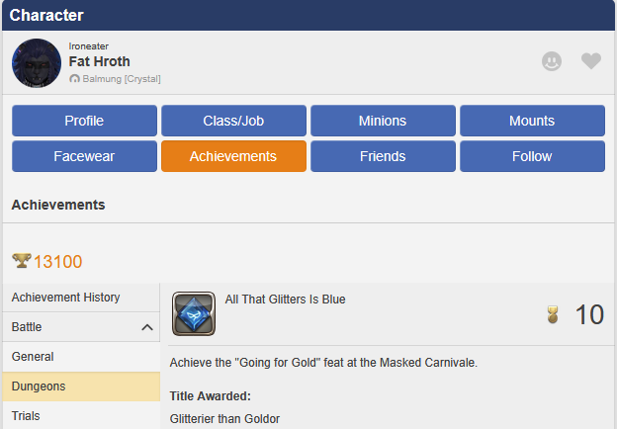Viewport: 617px width, 429px height.
Task: Select the Dungeons subcategory
Action: tap(81, 386)
